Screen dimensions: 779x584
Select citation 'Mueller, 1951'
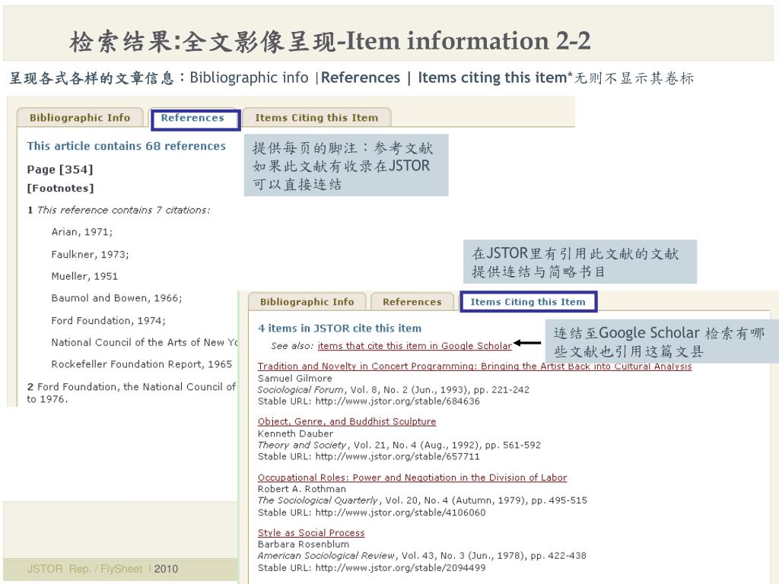84,276
